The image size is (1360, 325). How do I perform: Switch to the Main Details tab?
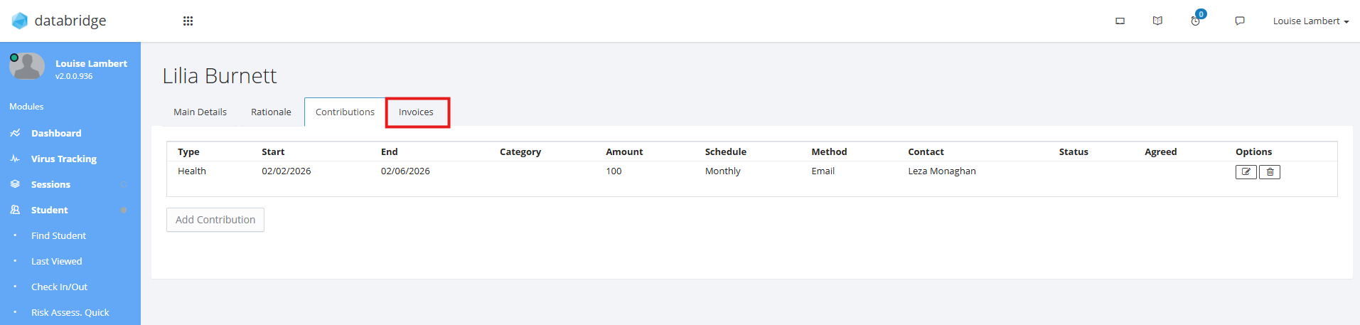(x=200, y=112)
